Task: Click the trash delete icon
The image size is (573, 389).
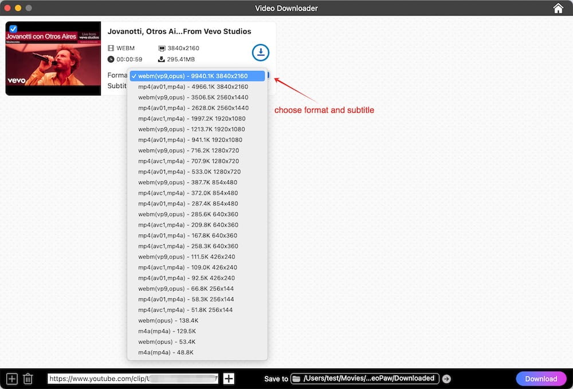Action: click(x=28, y=379)
